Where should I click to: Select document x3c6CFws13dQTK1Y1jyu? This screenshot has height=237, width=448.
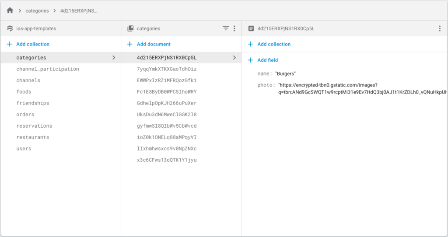click(167, 160)
